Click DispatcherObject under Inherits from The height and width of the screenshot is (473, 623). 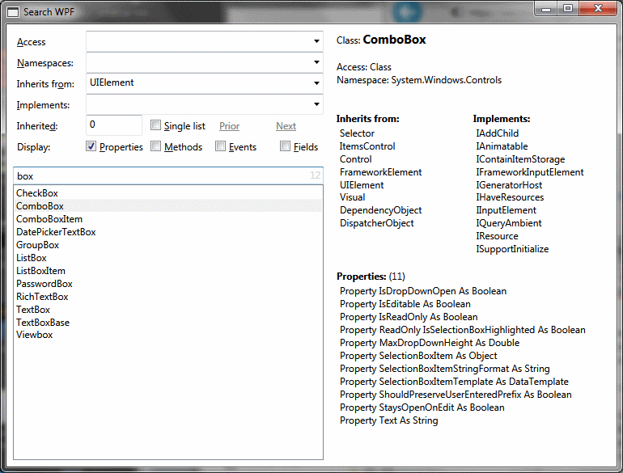[377, 223]
